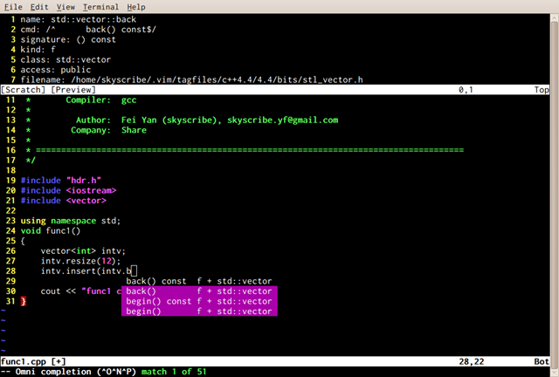
Task: Click 'class: std::vector' preview line
Action: pos(66,59)
